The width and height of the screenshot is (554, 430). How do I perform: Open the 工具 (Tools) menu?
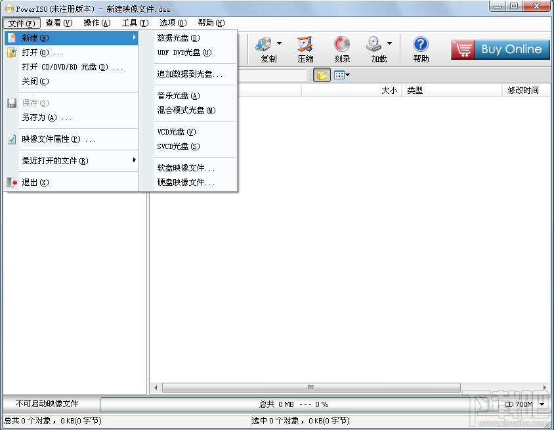point(134,22)
